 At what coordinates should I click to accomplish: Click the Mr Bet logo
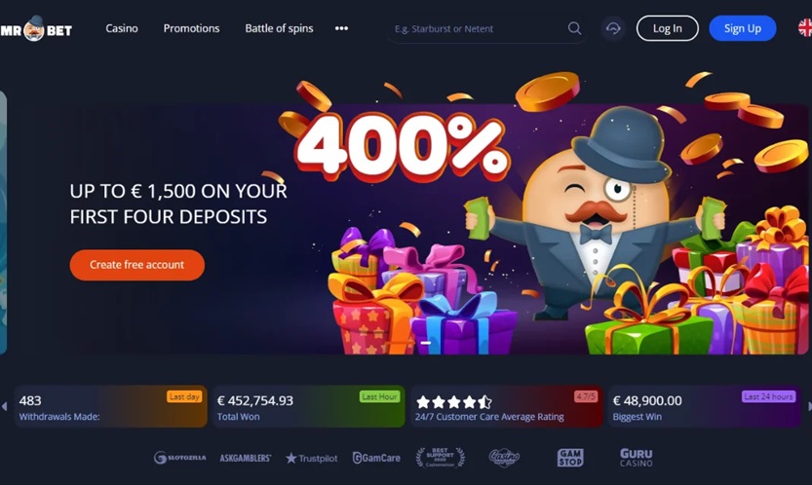point(36,29)
